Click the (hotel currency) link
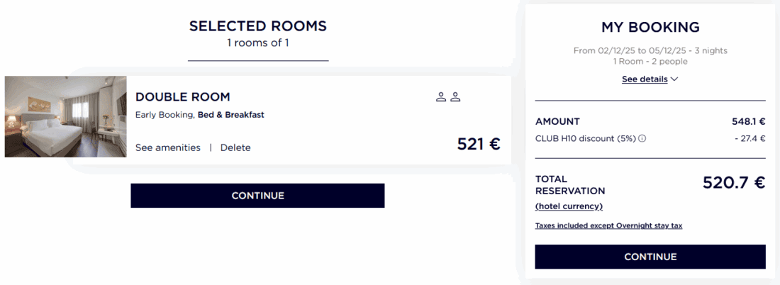780x285 pixels. [x=569, y=206]
